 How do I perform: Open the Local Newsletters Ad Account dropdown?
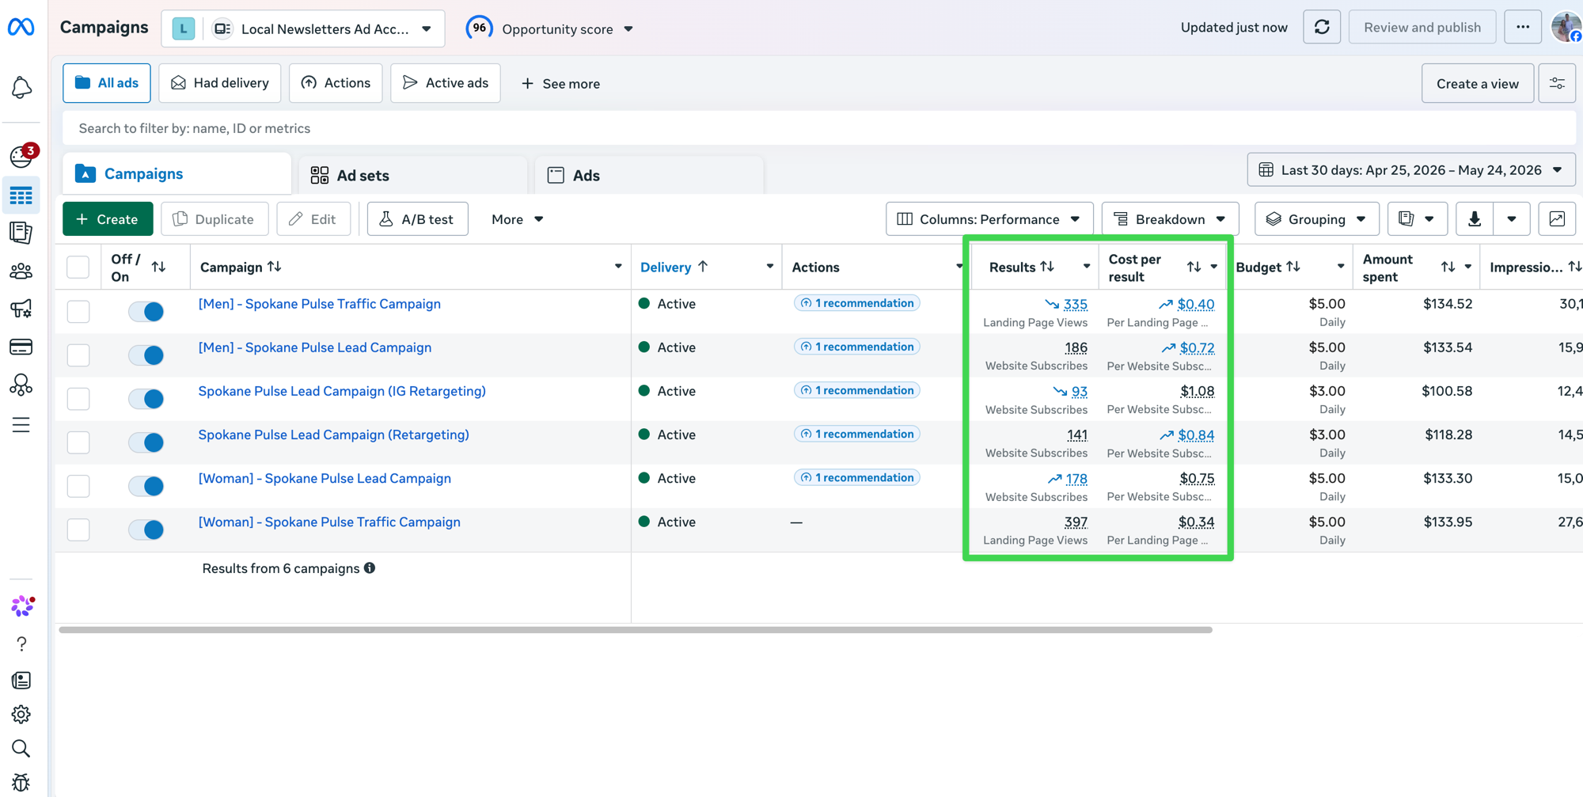[303, 29]
